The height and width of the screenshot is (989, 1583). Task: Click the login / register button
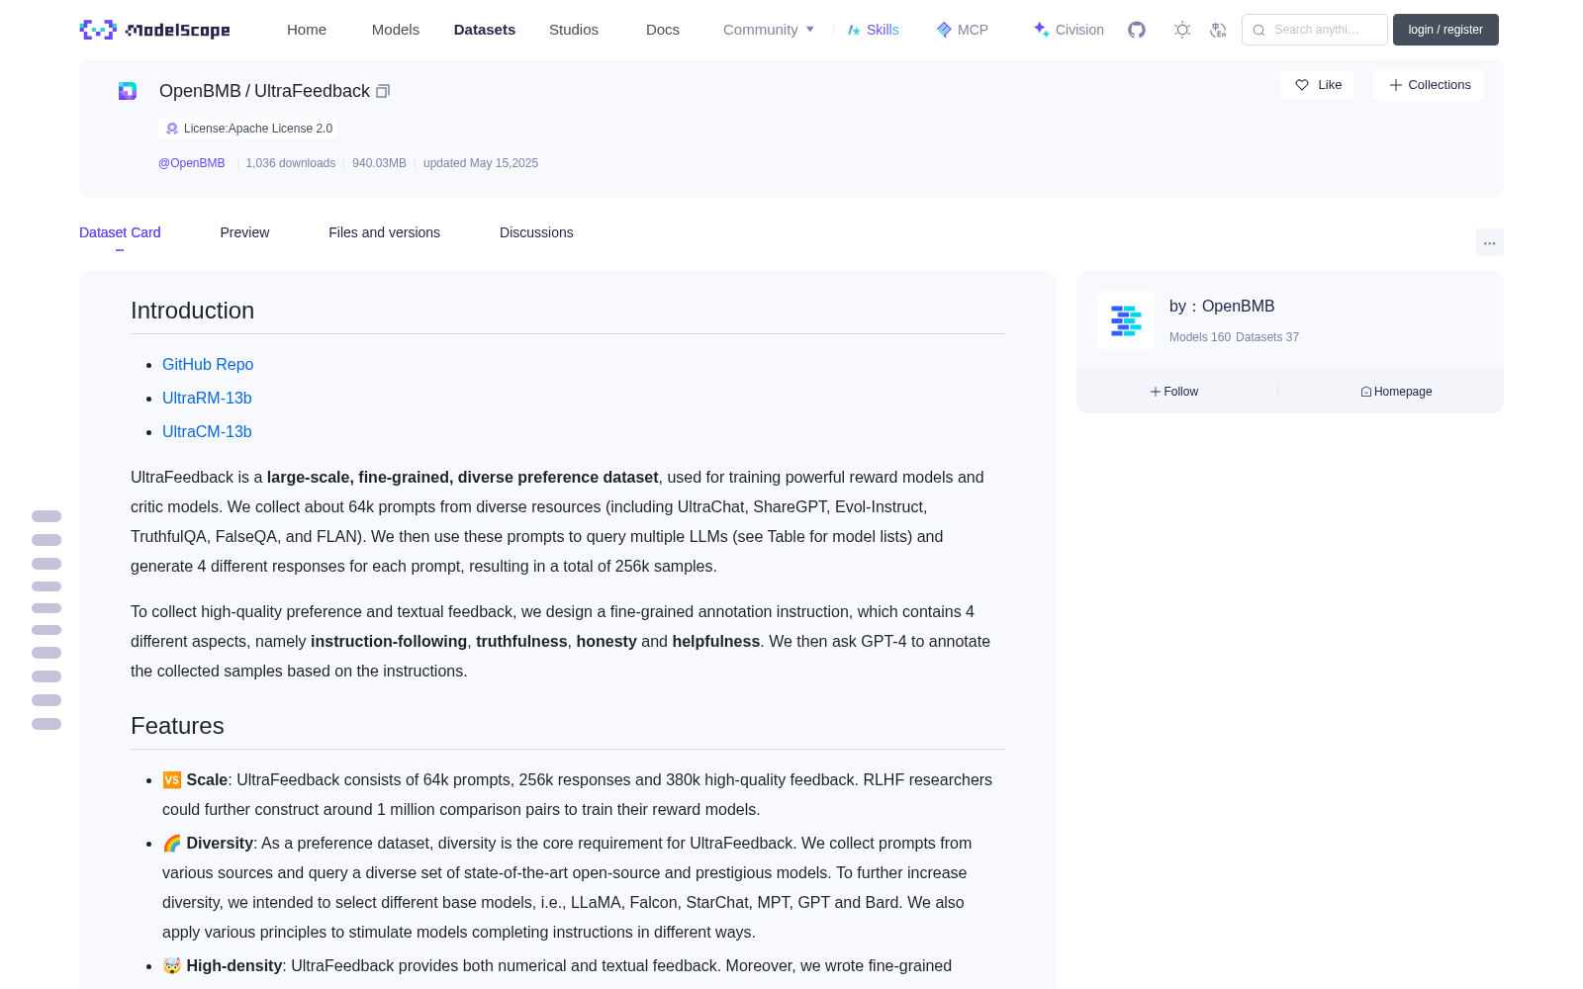tap(1445, 30)
